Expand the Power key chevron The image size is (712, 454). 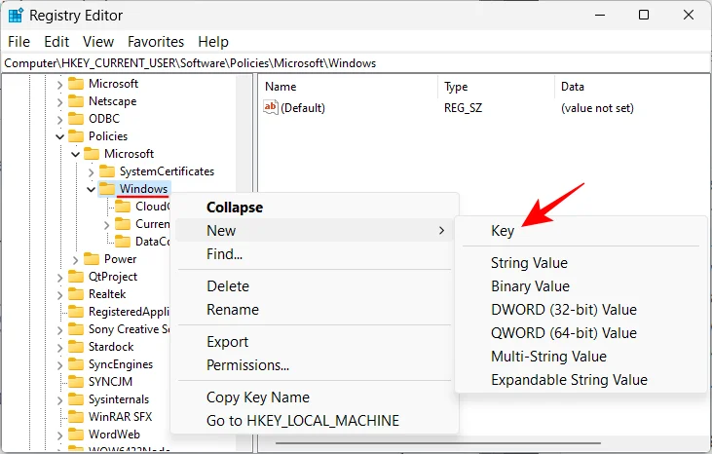click(75, 260)
